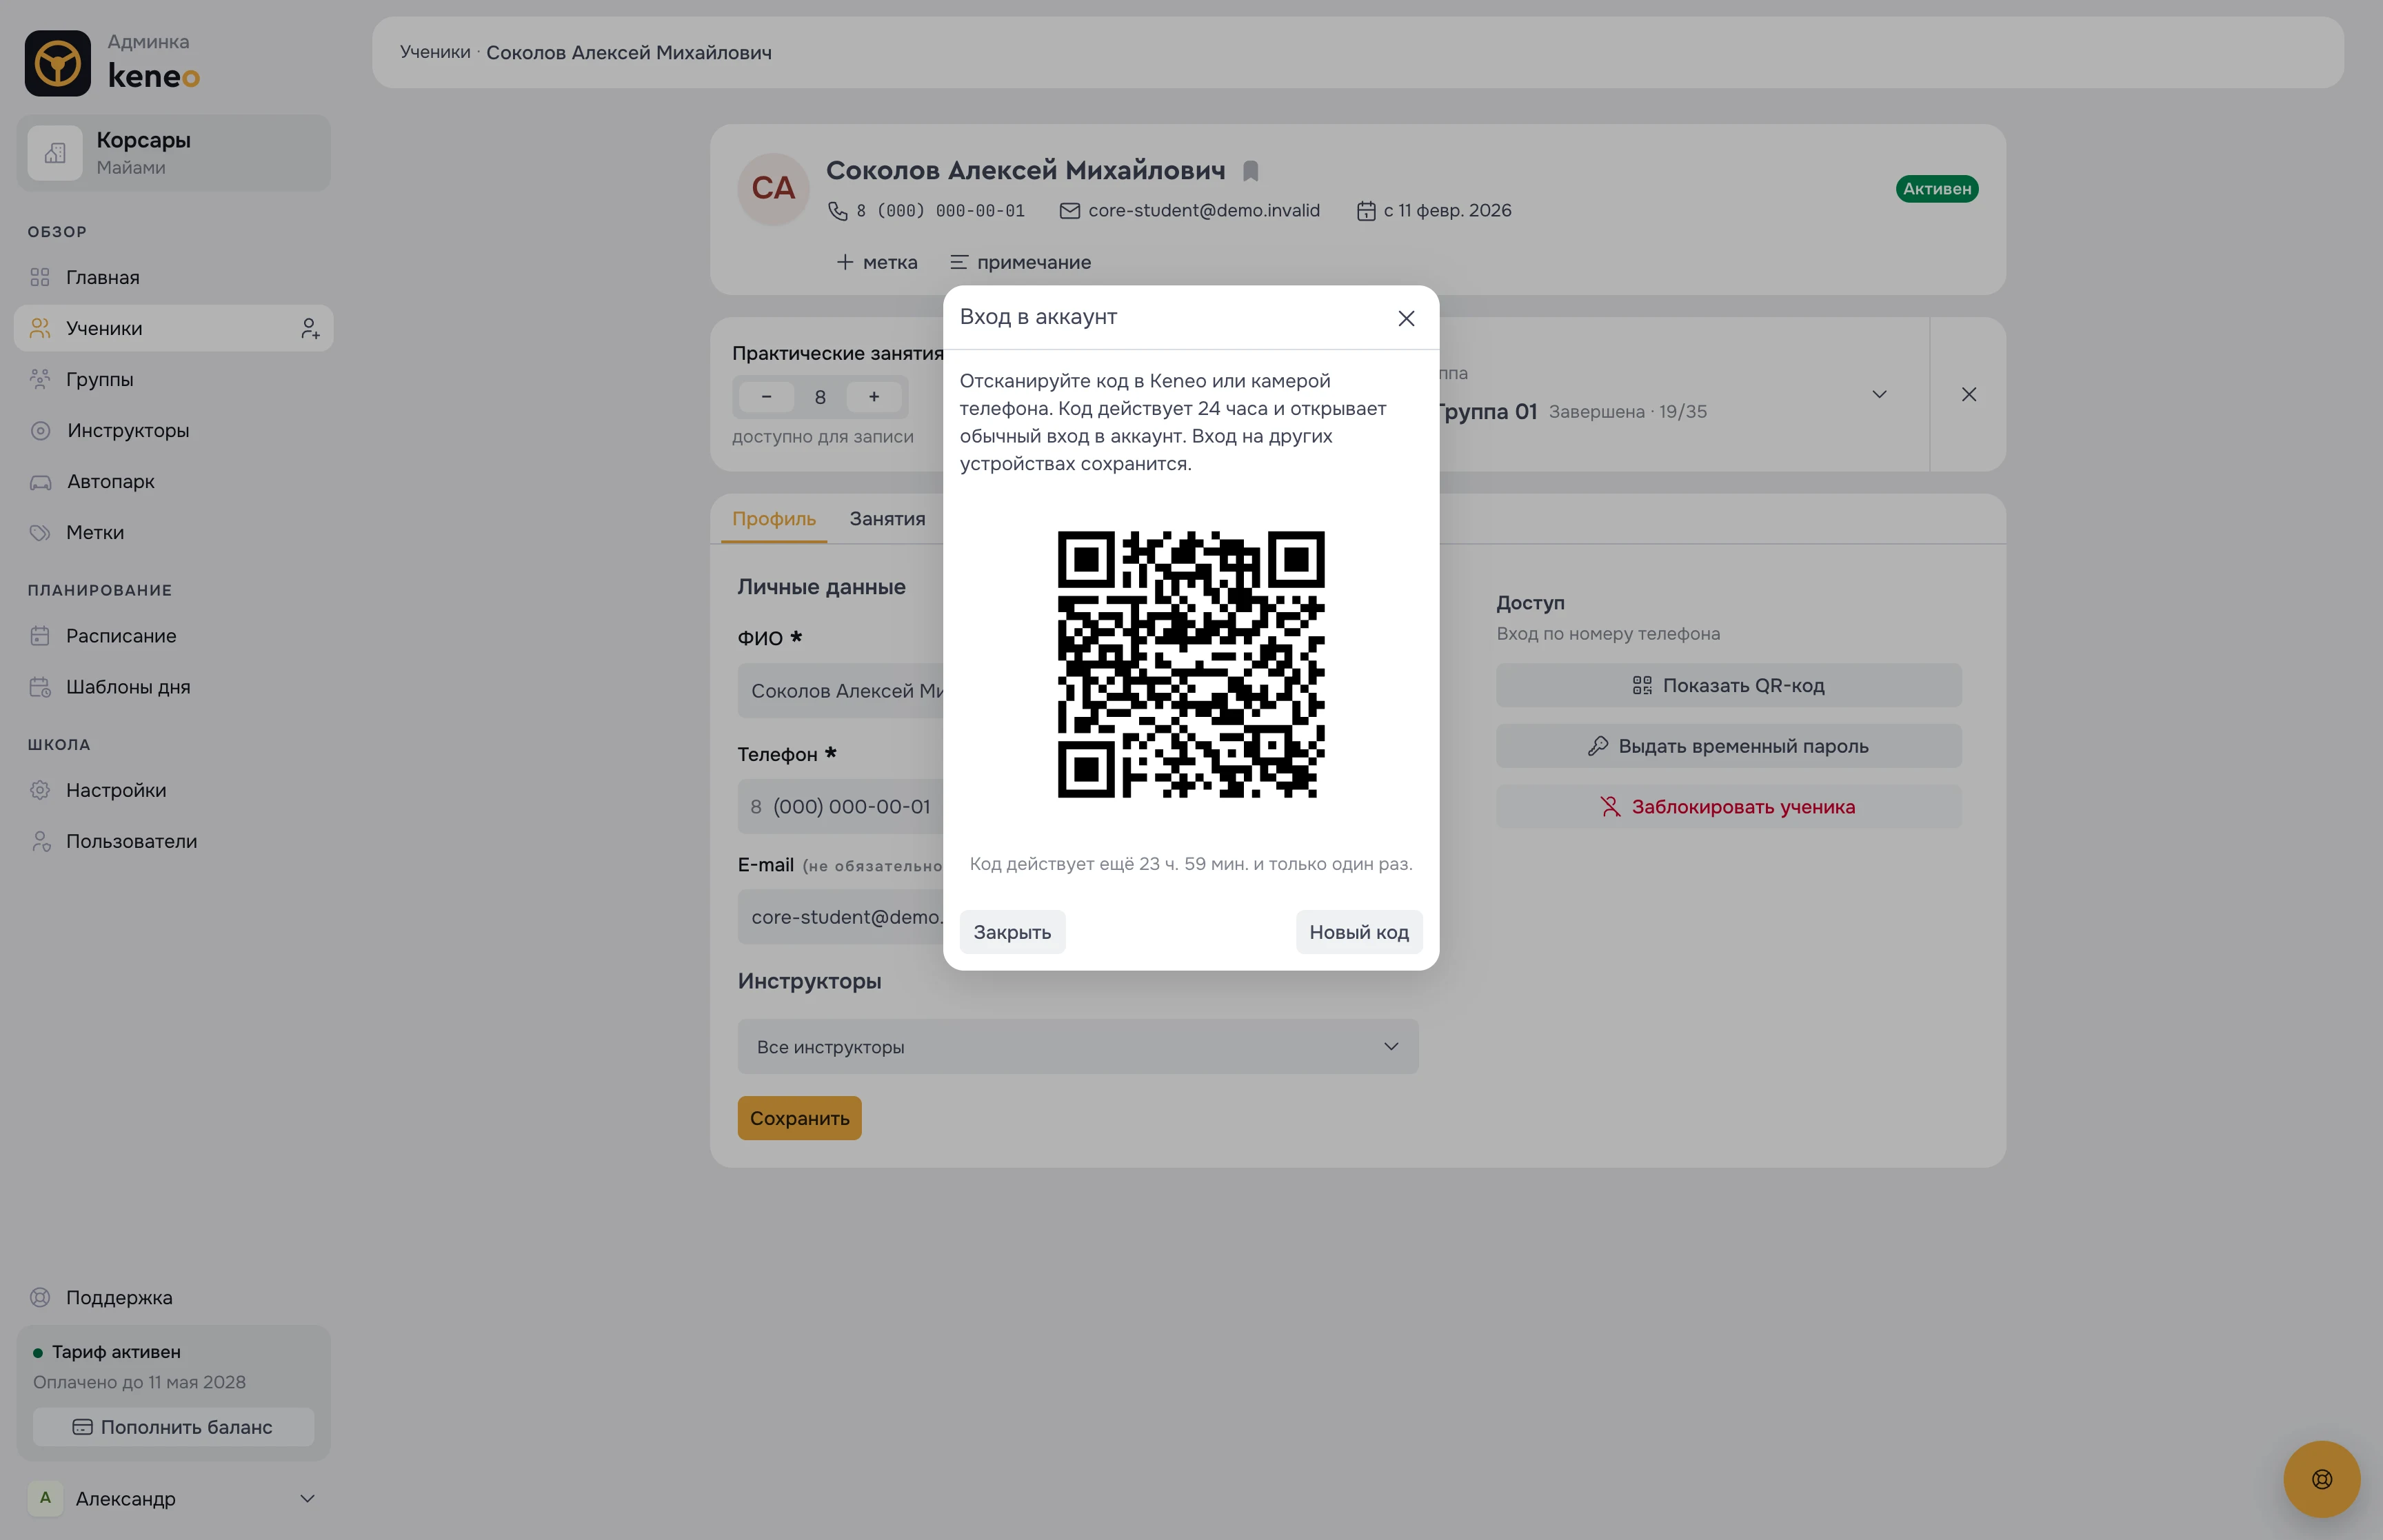The height and width of the screenshot is (1540, 2383).
Task: Switch to the Профиль tab
Action: click(x=774, y=518)
